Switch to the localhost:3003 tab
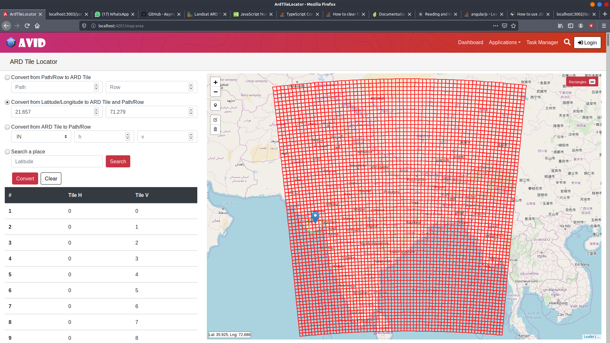 (69, 14)
